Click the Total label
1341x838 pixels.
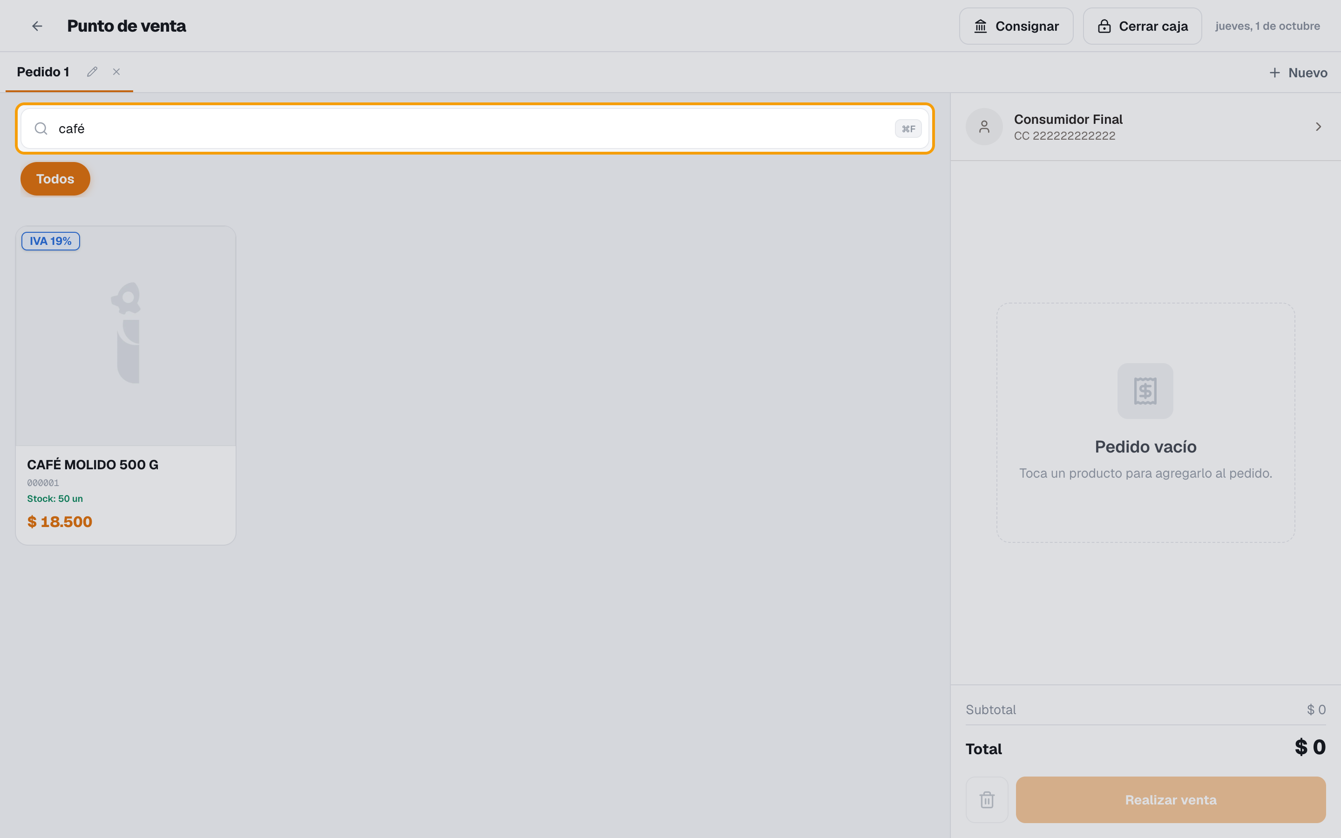pos(983,749)
